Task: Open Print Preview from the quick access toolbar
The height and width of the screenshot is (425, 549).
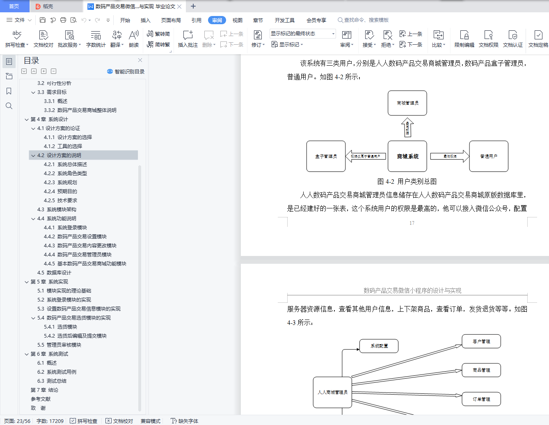Action: [x=73, y=20]
